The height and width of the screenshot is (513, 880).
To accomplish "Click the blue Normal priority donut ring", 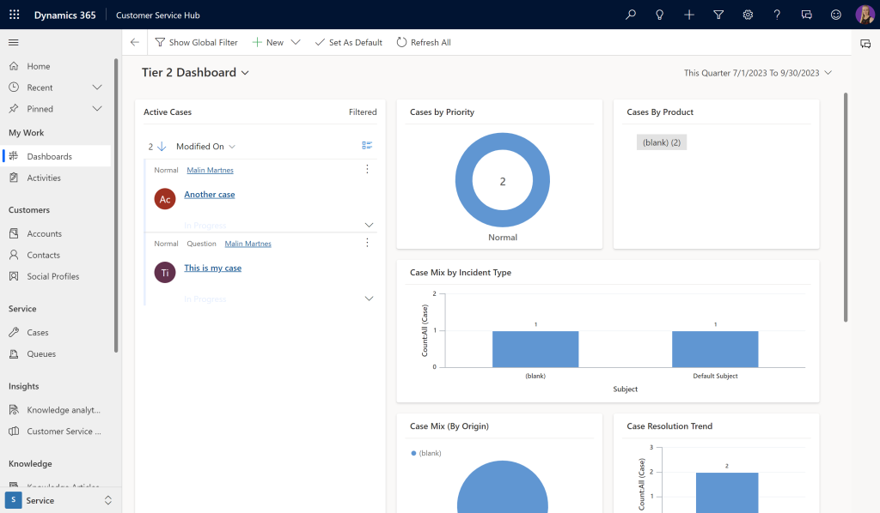I will 464,182.
